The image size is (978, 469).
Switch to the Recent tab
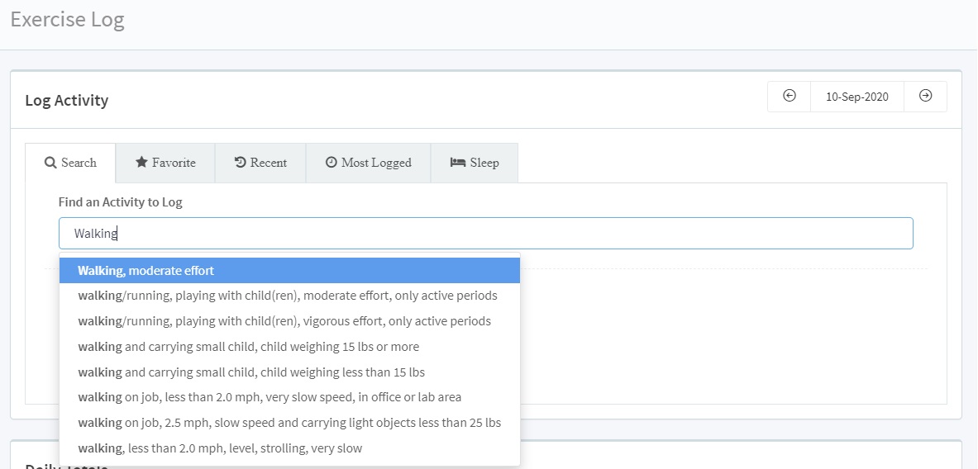point(260,163)
